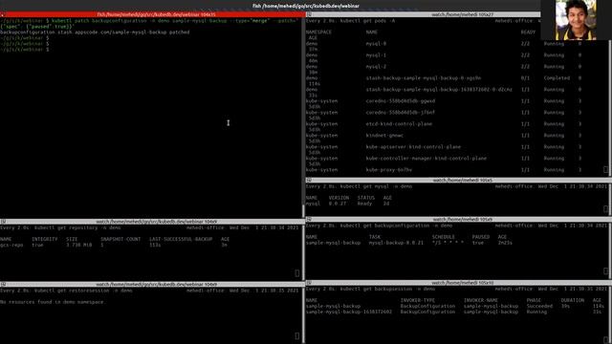Click the 'sample-mysql-backup-1638372602' backupsession name
Viewport: 612px width, 344px height.
[349, 312]
